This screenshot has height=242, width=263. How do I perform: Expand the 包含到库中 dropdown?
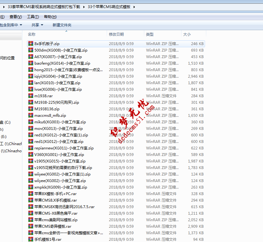pos(11,25)
